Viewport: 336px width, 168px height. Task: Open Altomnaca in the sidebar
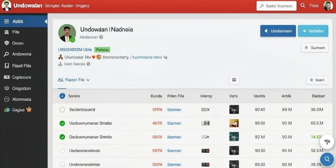coord(22,99)
